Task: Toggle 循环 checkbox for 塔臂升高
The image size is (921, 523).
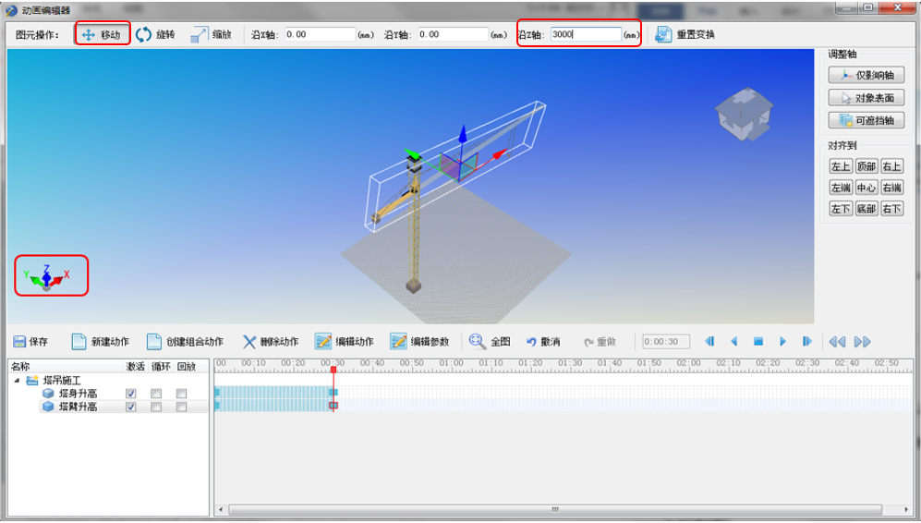Action: click(156, 407)
